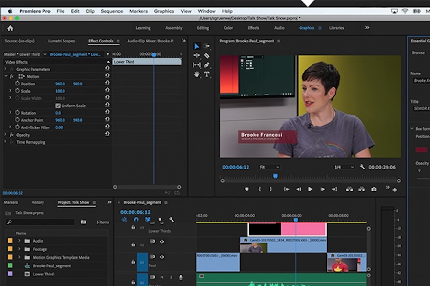Click new bin icon in Project panel
The height and width of the screenshot is (286, 430).
click(x=83, y=222)
